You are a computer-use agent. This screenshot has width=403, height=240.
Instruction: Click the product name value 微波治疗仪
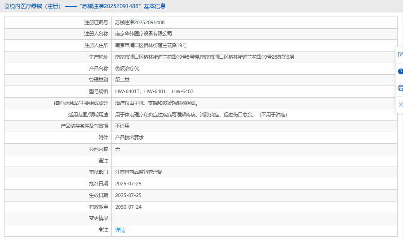coord(127,69)
